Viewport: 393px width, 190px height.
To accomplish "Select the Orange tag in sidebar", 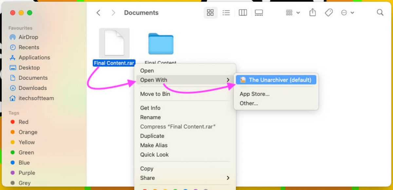I will [24, 132].
